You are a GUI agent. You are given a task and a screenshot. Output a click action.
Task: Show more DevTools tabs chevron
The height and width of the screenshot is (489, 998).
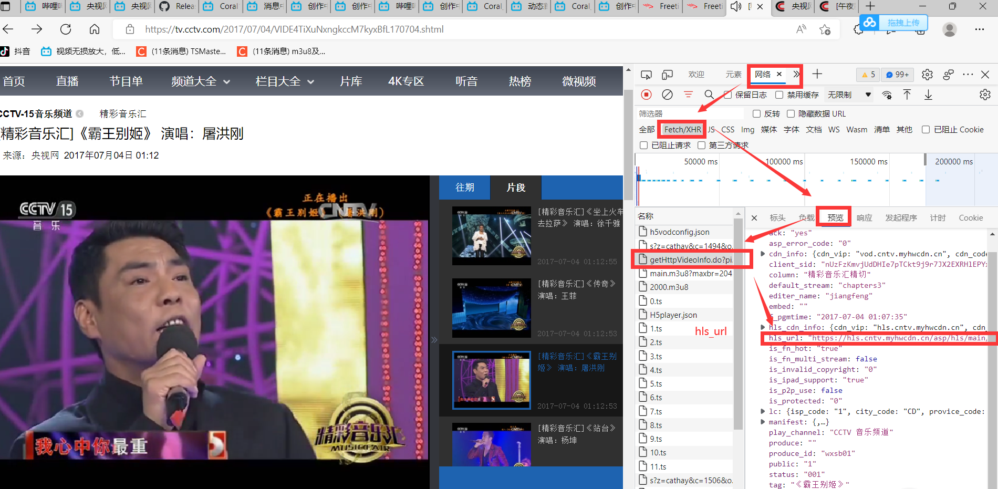[796, 75]
